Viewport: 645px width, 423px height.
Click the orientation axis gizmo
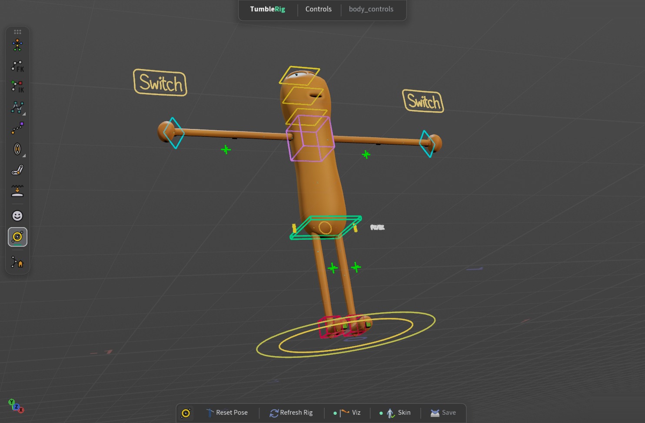tap(16, 406)
